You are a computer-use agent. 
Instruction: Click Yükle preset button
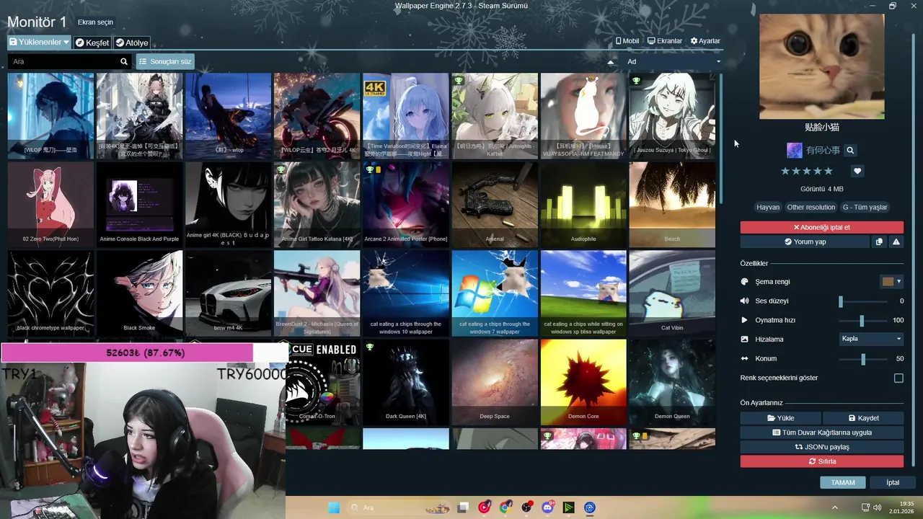pyautogui.click(x=780, y=418)
